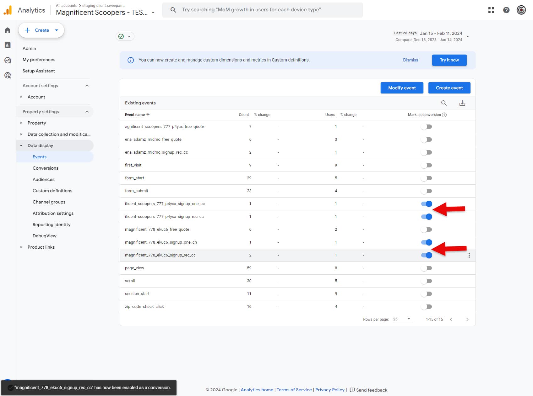Viewport: 533px width, 396px height.
Task: Open the Reports icon in the sidebar
Action: (7, 45)
